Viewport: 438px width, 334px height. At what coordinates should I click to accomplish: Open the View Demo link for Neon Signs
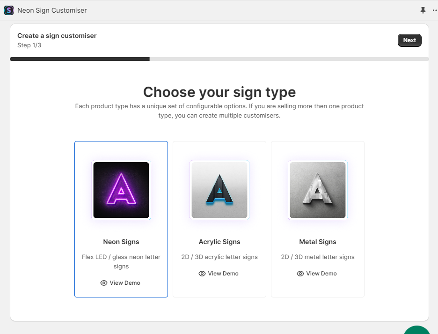coord(125,283)
